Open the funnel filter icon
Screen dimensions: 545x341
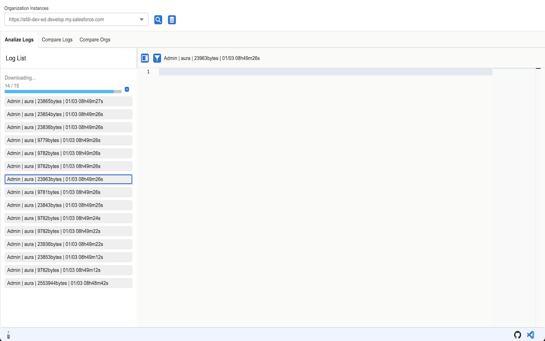pos(157,58)
